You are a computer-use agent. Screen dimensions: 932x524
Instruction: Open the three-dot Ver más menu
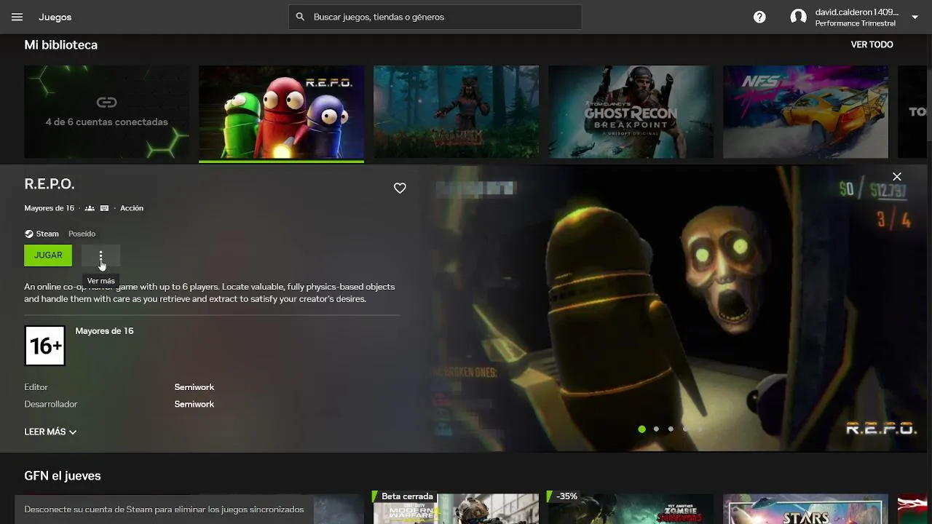101,255
